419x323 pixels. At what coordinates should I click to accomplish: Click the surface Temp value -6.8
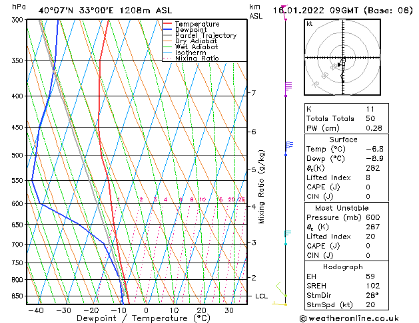374,149
